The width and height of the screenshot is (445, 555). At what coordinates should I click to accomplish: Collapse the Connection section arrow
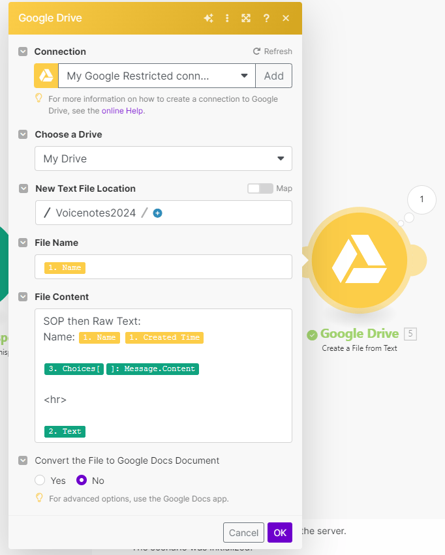point(23,52)
